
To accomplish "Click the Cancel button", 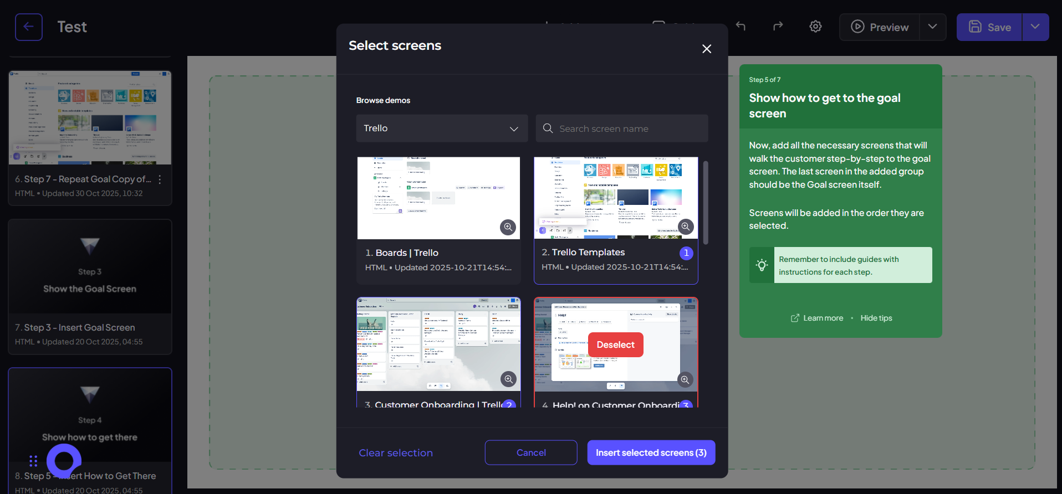I will [x=531, y=452].
